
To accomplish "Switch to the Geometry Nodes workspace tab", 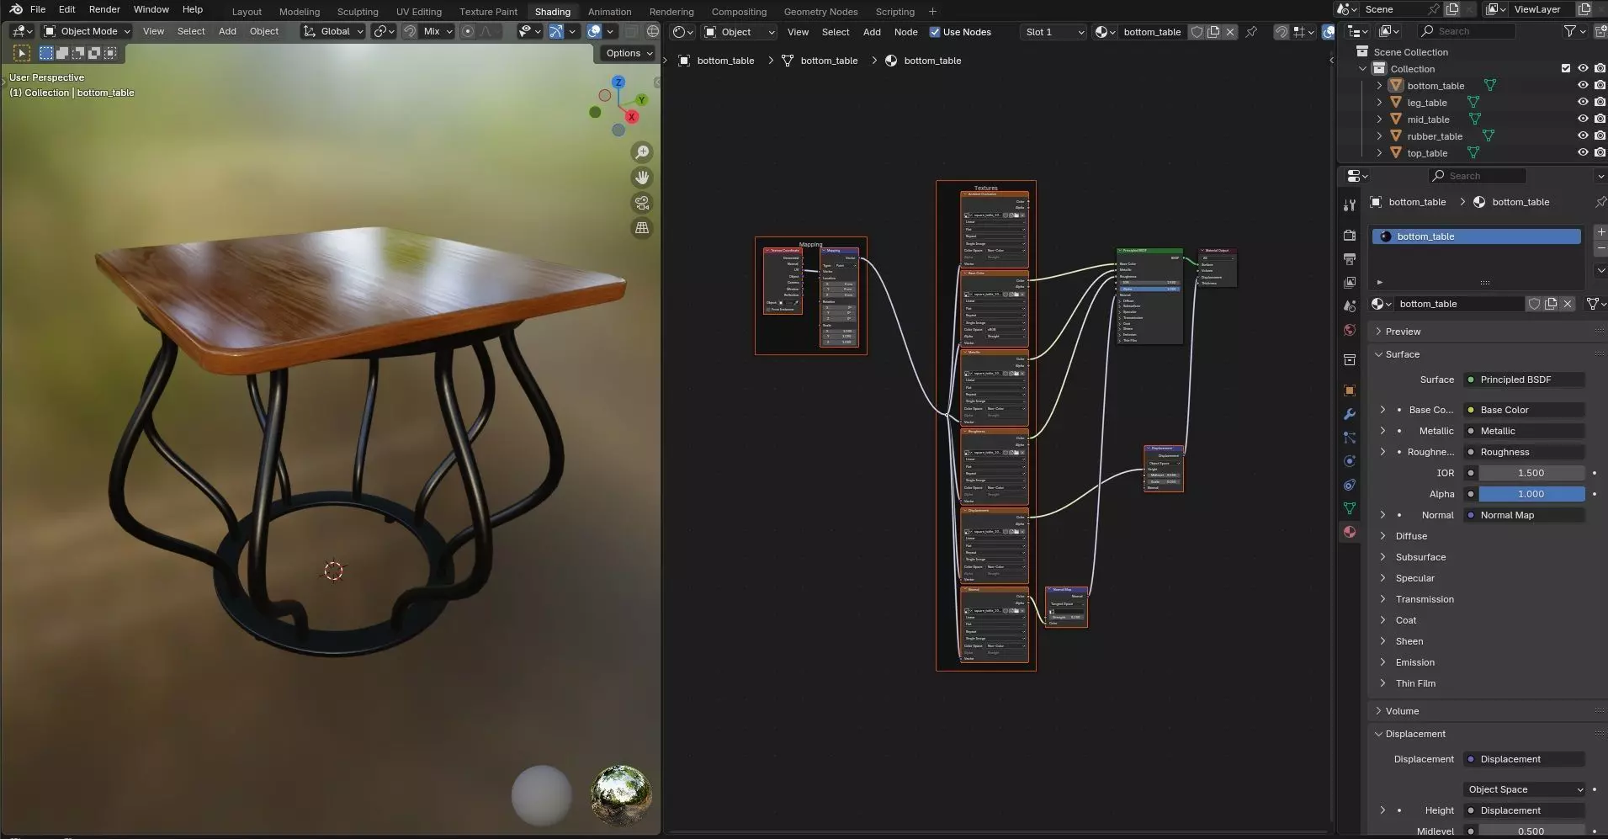I will tap(820, 12).
